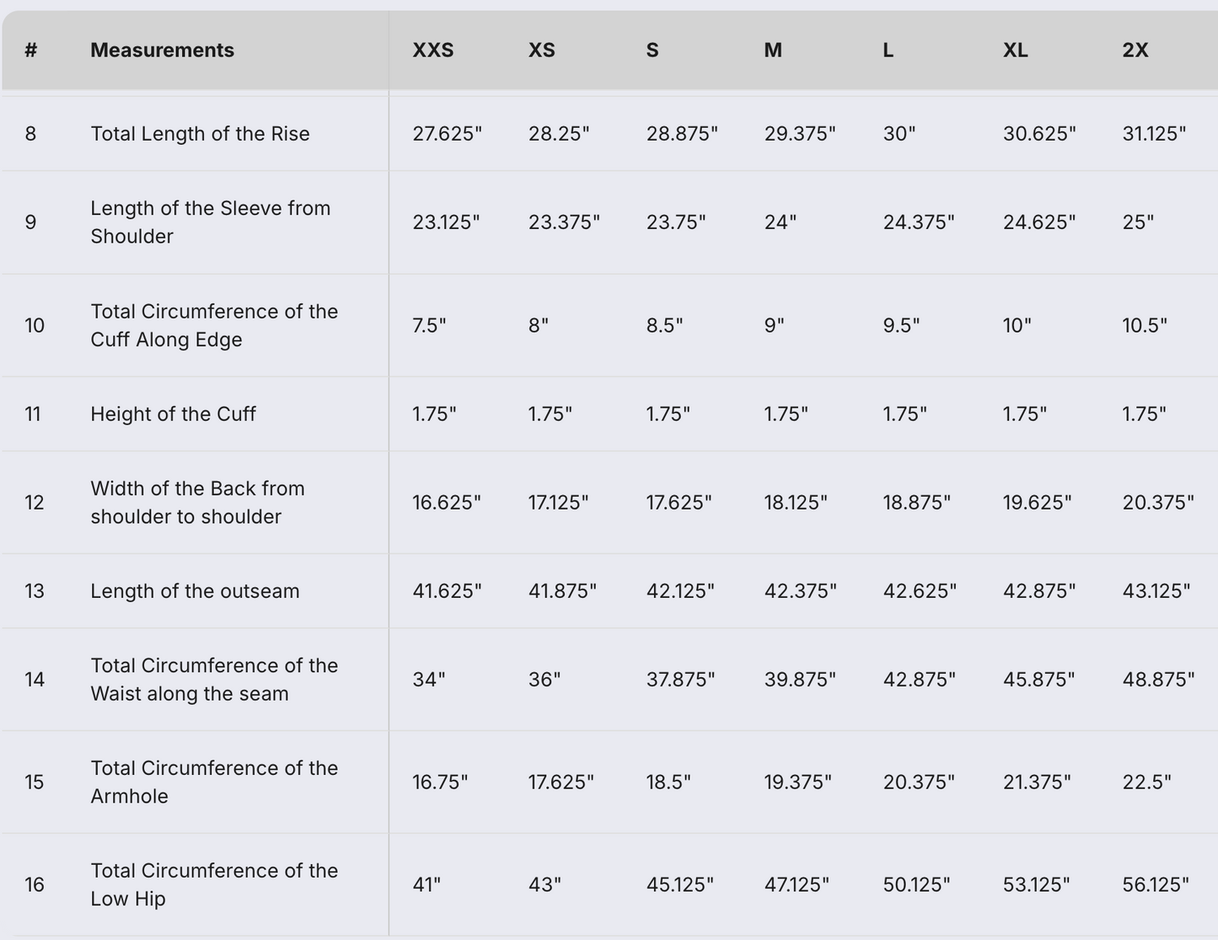The height and width of the screenshot is (940, 1218).
Task: Select row number 12 in the # column
Action: coord(34,503)
